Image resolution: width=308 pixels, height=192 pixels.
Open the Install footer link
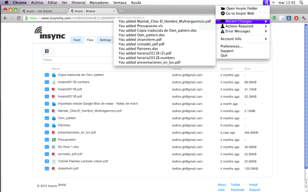pos(253,184)
